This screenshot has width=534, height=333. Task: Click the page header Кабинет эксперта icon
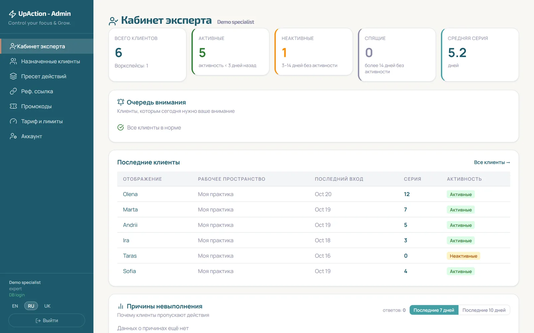tap(113, 21)
